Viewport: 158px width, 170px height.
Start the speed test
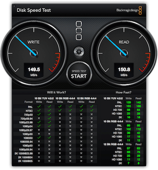click(x=79, y=74)
